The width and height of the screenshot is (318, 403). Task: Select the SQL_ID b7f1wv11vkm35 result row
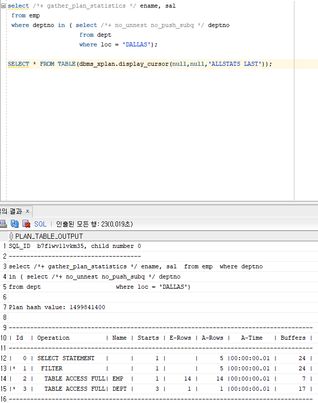163,246
